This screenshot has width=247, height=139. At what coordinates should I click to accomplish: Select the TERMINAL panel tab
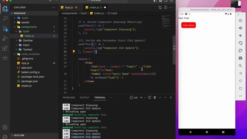tap(100, 98)
